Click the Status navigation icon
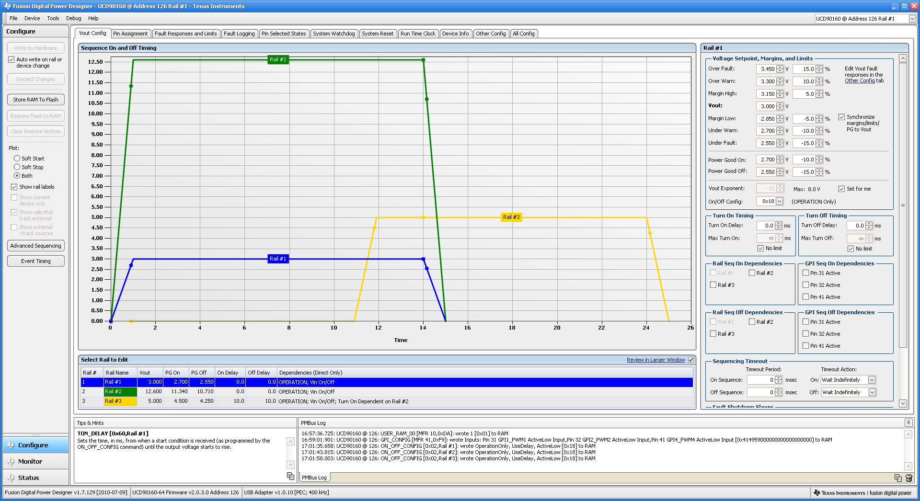 [11, 478]
